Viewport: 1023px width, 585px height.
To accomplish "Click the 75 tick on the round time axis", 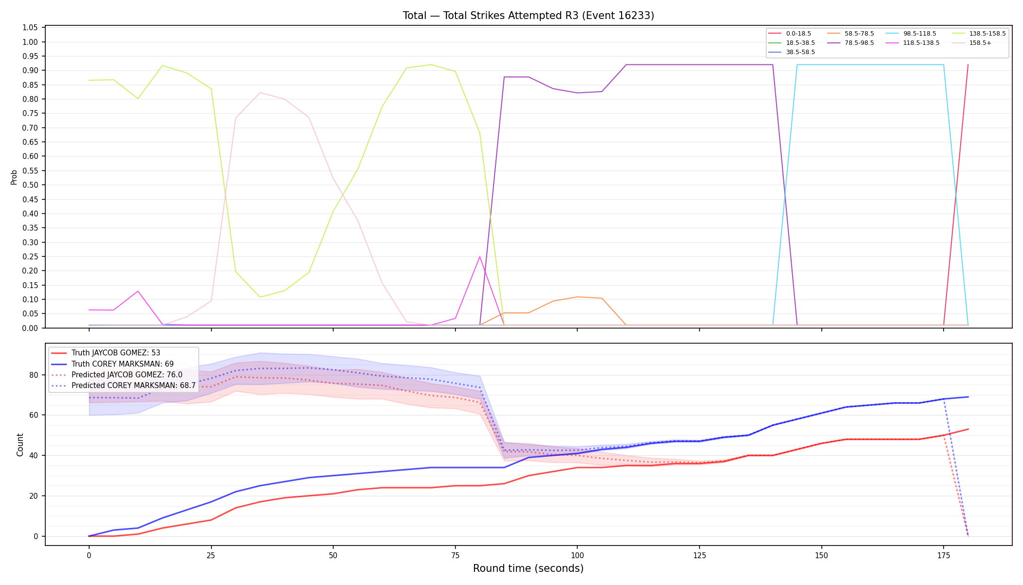I will click(455, 555).
